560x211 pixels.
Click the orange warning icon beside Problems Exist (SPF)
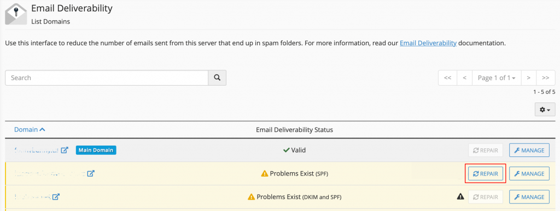coord(265,173)
